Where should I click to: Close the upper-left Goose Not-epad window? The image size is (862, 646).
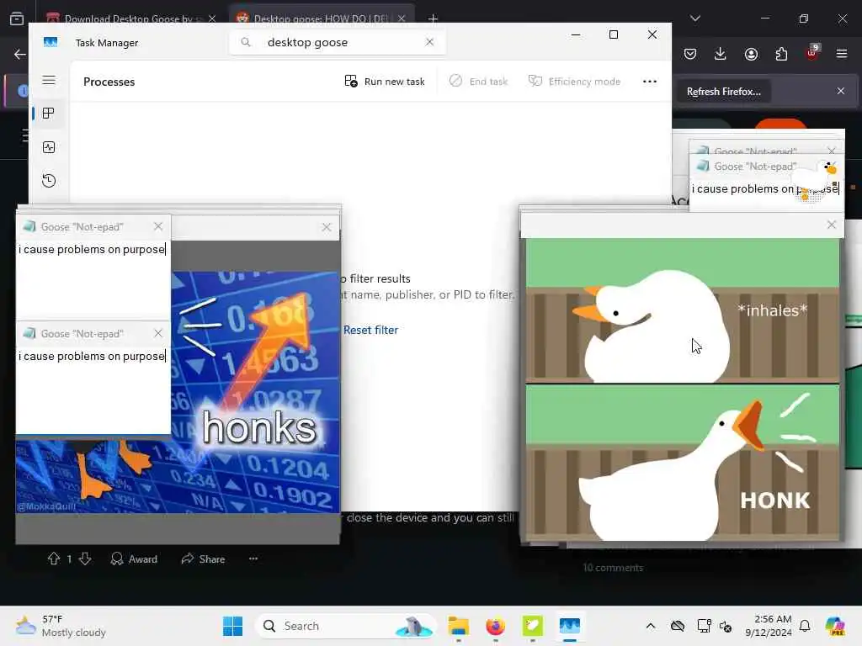(x=158, y=226)
